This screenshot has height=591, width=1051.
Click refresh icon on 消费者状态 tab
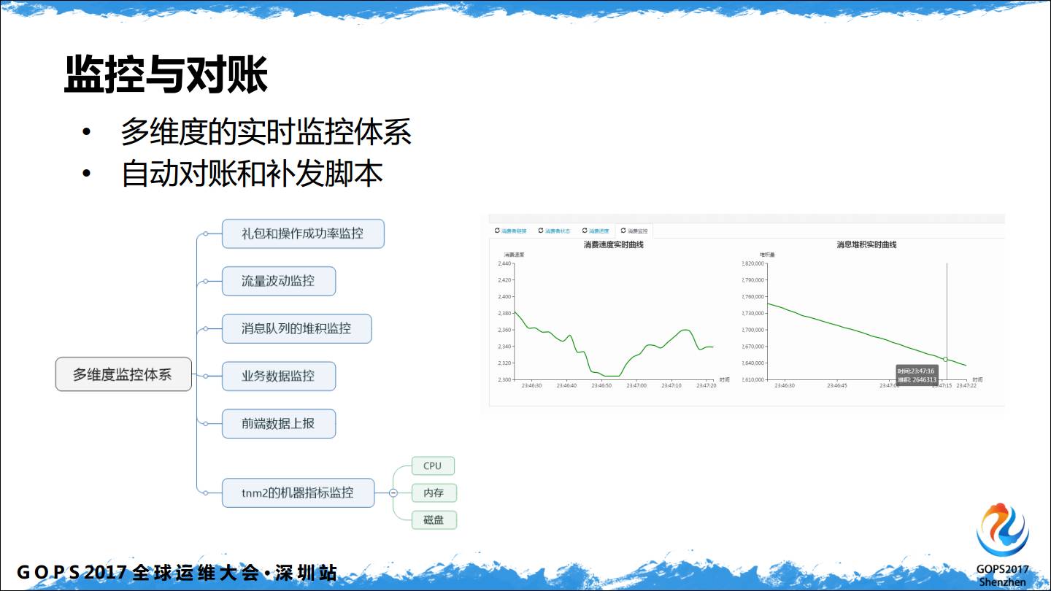[541, 231]
